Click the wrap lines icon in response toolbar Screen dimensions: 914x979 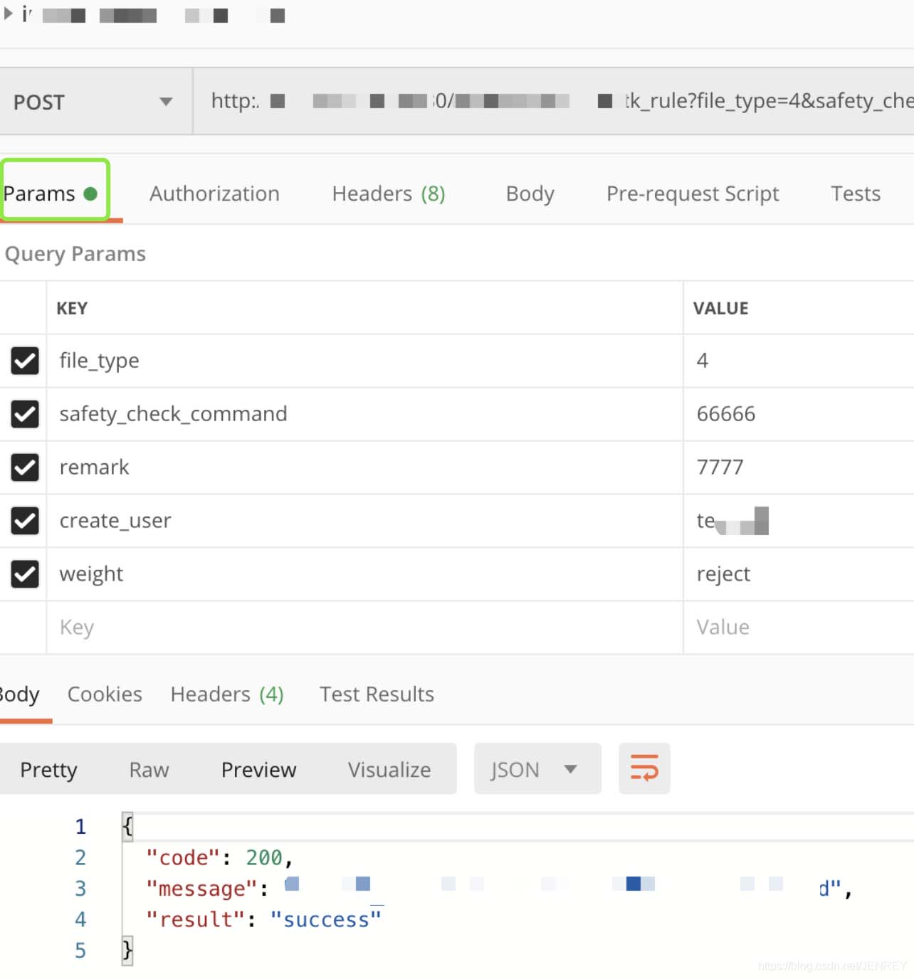coord(644,768)
